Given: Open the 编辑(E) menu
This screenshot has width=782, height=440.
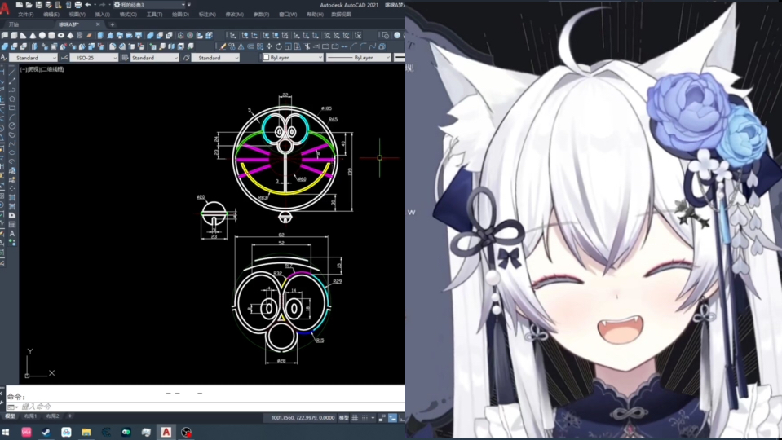Looking at the screenshot, I should 51,15.
